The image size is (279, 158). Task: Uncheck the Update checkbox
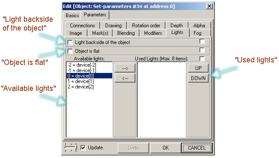point(83,148)
